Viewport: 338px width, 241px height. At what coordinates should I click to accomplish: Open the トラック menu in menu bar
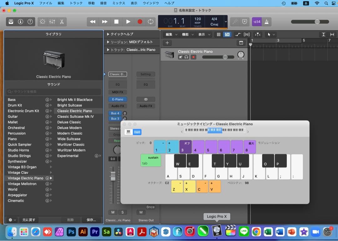[x=76, y=3]
